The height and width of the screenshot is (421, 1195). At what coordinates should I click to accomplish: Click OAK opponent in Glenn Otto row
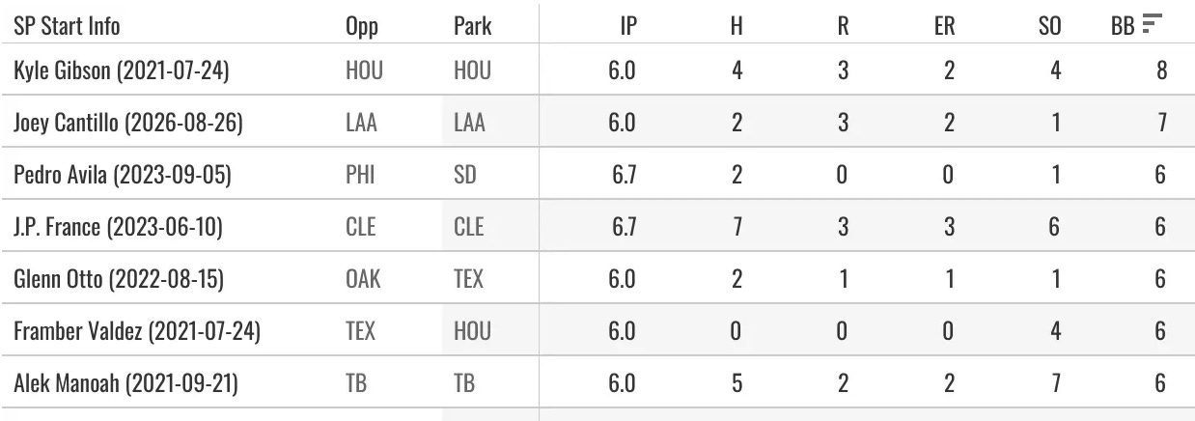tap(363, 278)
